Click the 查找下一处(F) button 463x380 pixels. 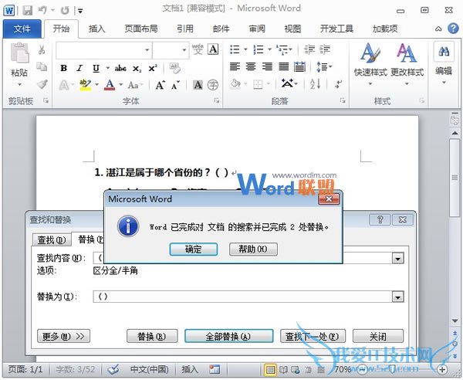pyautogui.click(x=313, y=336)
